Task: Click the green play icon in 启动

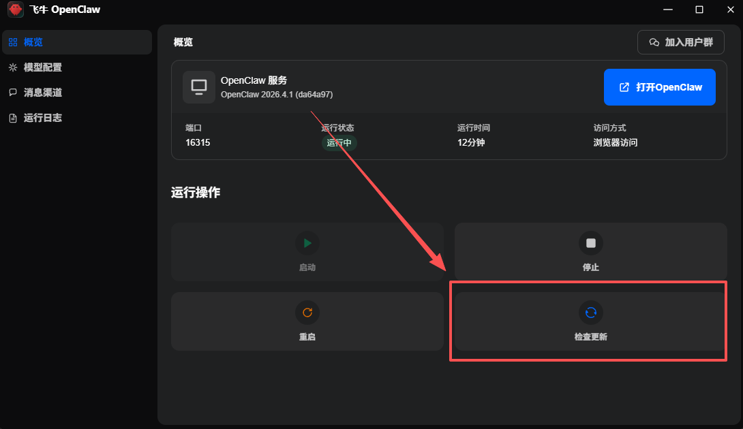Action: pyautogui.click(x=307, y=243)
